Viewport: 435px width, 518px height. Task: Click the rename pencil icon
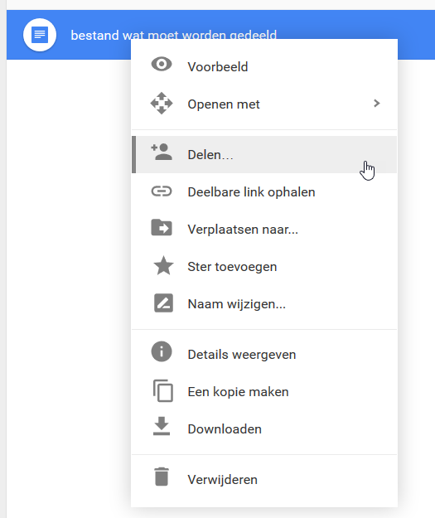(x=163, y=303)
